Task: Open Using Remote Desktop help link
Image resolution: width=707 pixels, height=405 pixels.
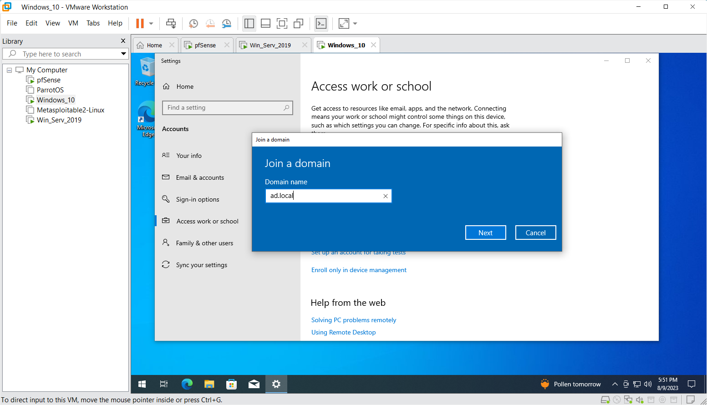Action: point(344,332)
